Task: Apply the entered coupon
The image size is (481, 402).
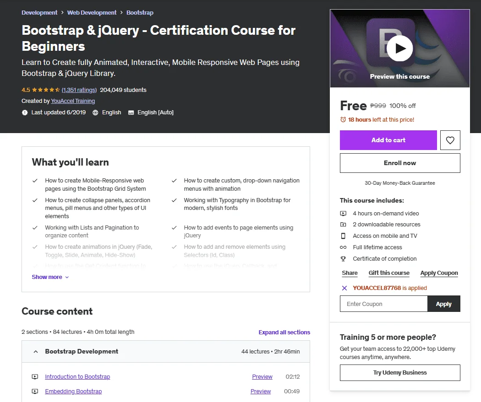Action: point(443,304)
